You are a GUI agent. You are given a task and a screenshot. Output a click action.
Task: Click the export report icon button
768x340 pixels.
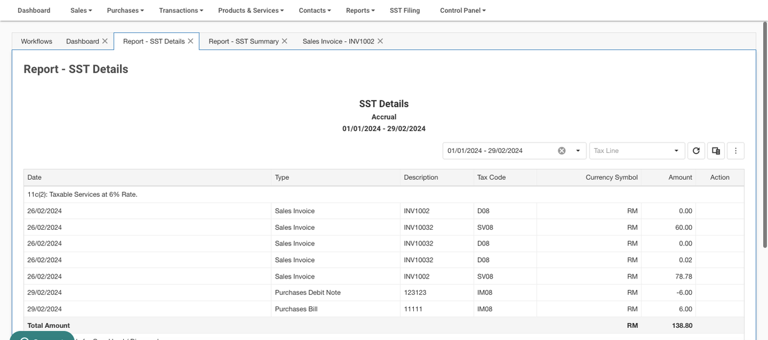(x=716, y=151)
